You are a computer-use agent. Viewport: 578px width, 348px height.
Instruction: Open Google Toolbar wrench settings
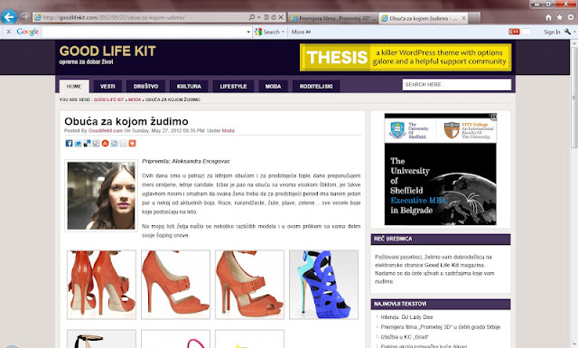click(x=568, y=32)
